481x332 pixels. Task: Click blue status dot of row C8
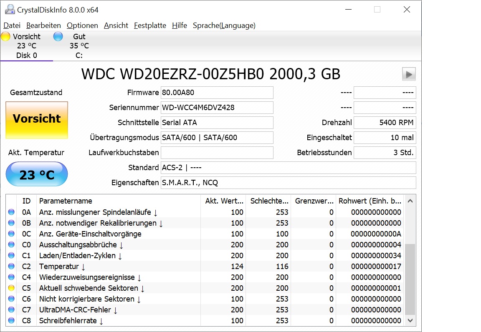pyautogui.click(x=11, y=320)
